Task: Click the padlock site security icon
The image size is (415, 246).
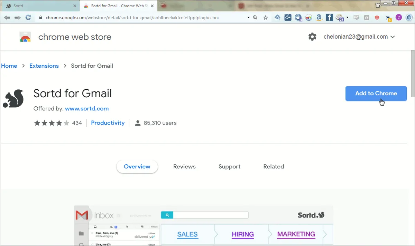Action: [41, 17]
